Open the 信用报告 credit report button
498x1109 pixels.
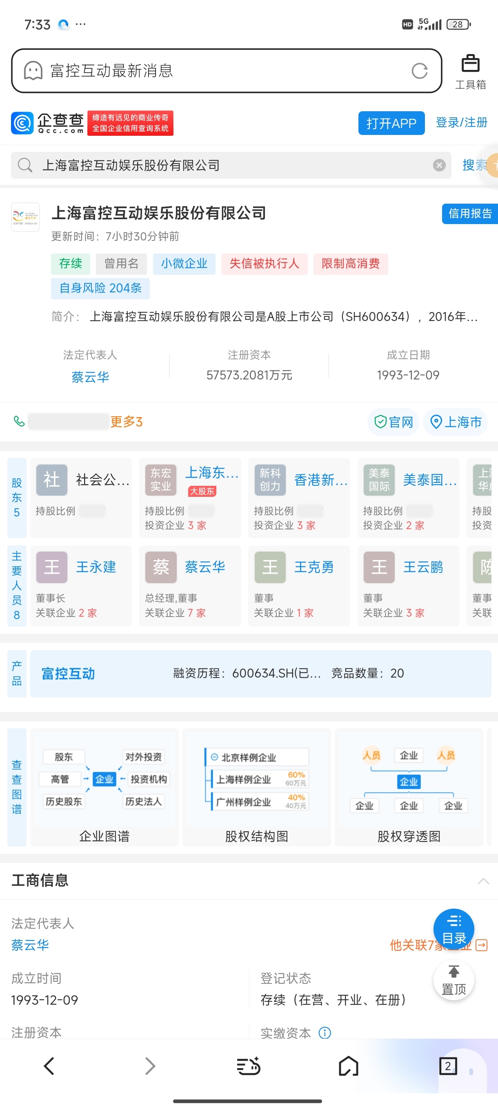click(470, 213)
